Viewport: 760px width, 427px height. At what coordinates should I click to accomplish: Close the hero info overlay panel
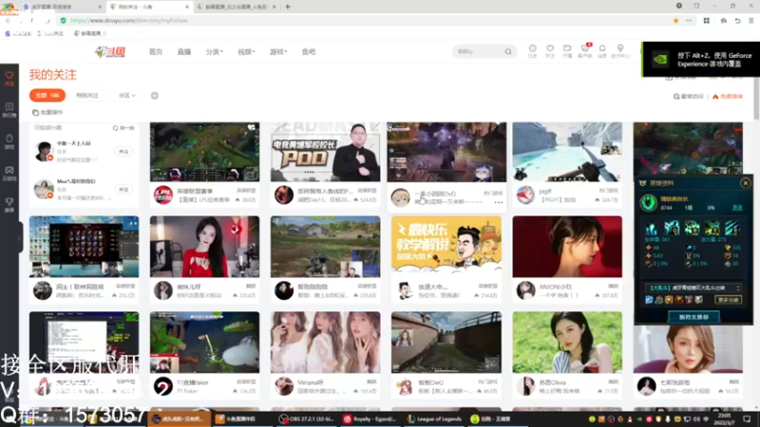point(746,183)
